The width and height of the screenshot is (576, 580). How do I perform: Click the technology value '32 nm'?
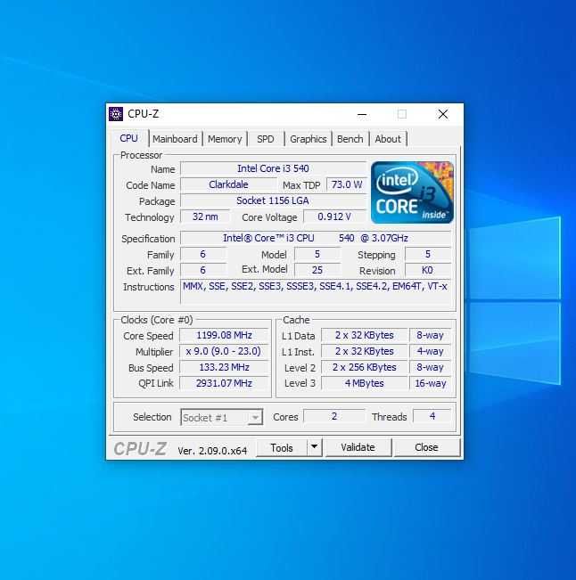[205, 216]
